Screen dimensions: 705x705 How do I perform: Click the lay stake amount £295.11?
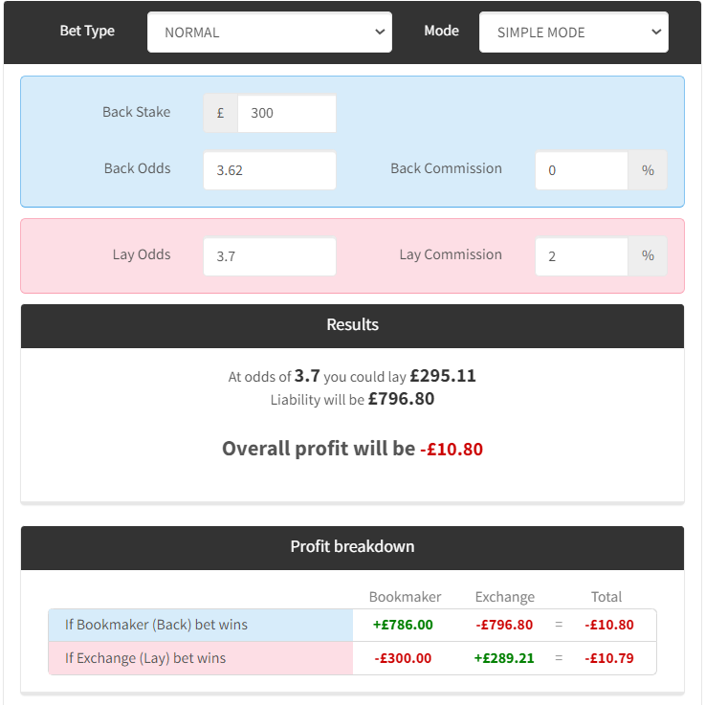(x=443, y=376)
